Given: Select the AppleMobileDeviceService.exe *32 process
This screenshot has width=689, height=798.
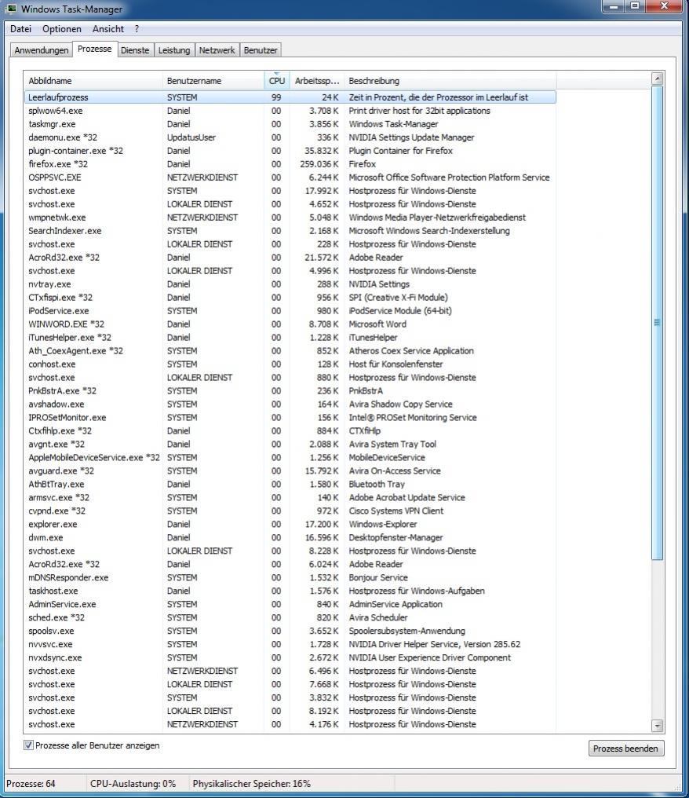Looking at the screenshot, I should pyautogui.click(x=290, y=458).
